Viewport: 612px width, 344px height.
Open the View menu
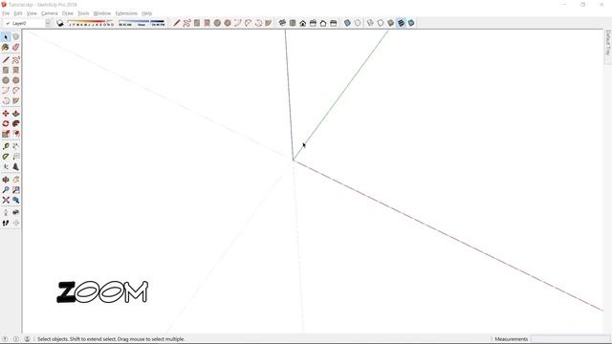pyautogui.click(x=32, y=13)
